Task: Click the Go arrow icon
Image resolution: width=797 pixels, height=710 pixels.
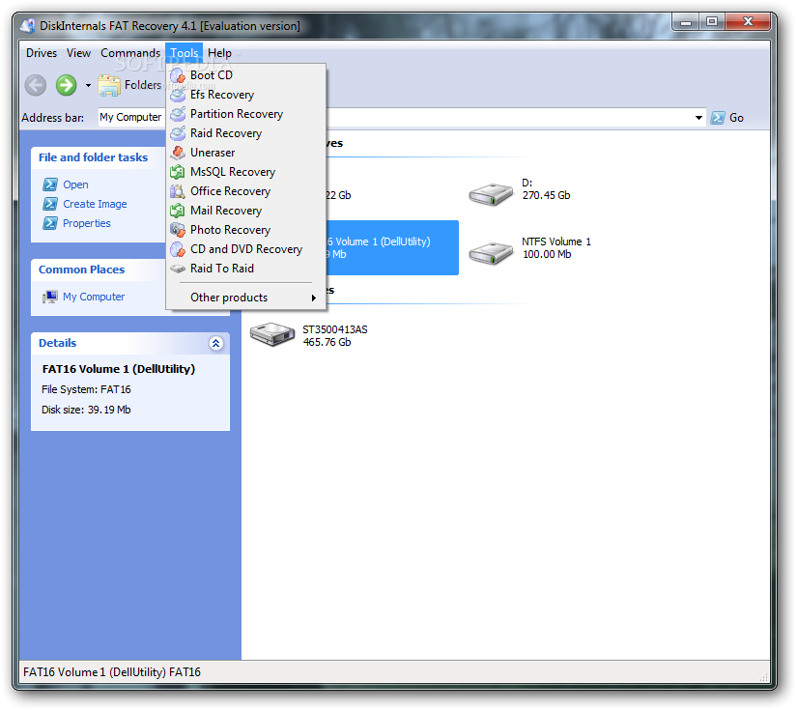Action: (718, 118)
